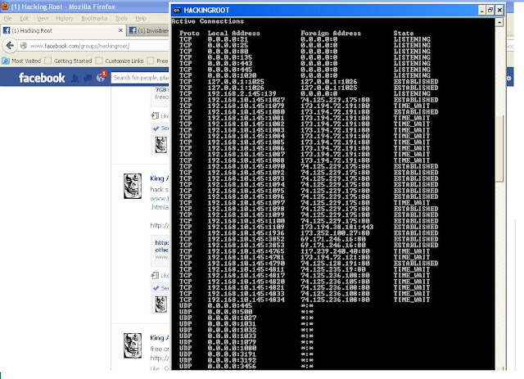This screenshot has width=524, height=379.
Task: Click the http link preview title
Action: click(x=162, y=246)
